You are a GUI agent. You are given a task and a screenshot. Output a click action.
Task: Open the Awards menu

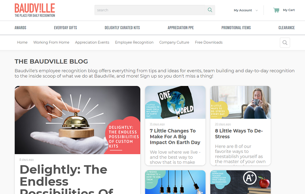click(x=21, y=28)
